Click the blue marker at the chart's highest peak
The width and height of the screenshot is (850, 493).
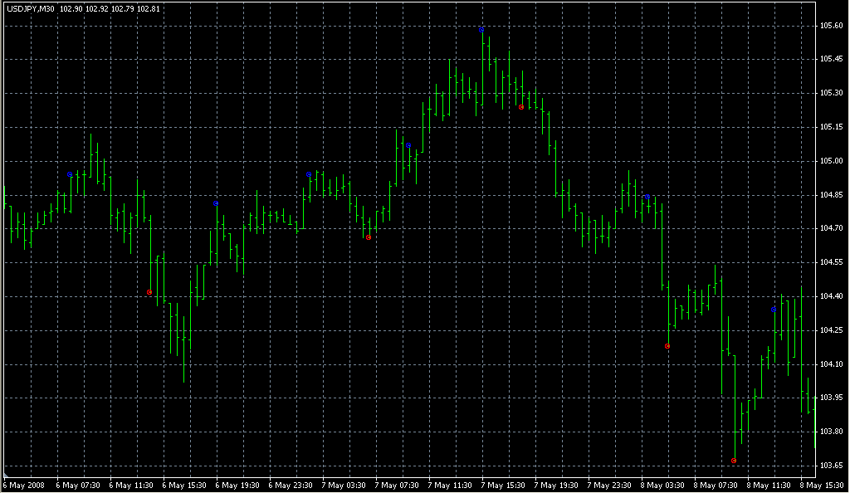click(481, 30)
